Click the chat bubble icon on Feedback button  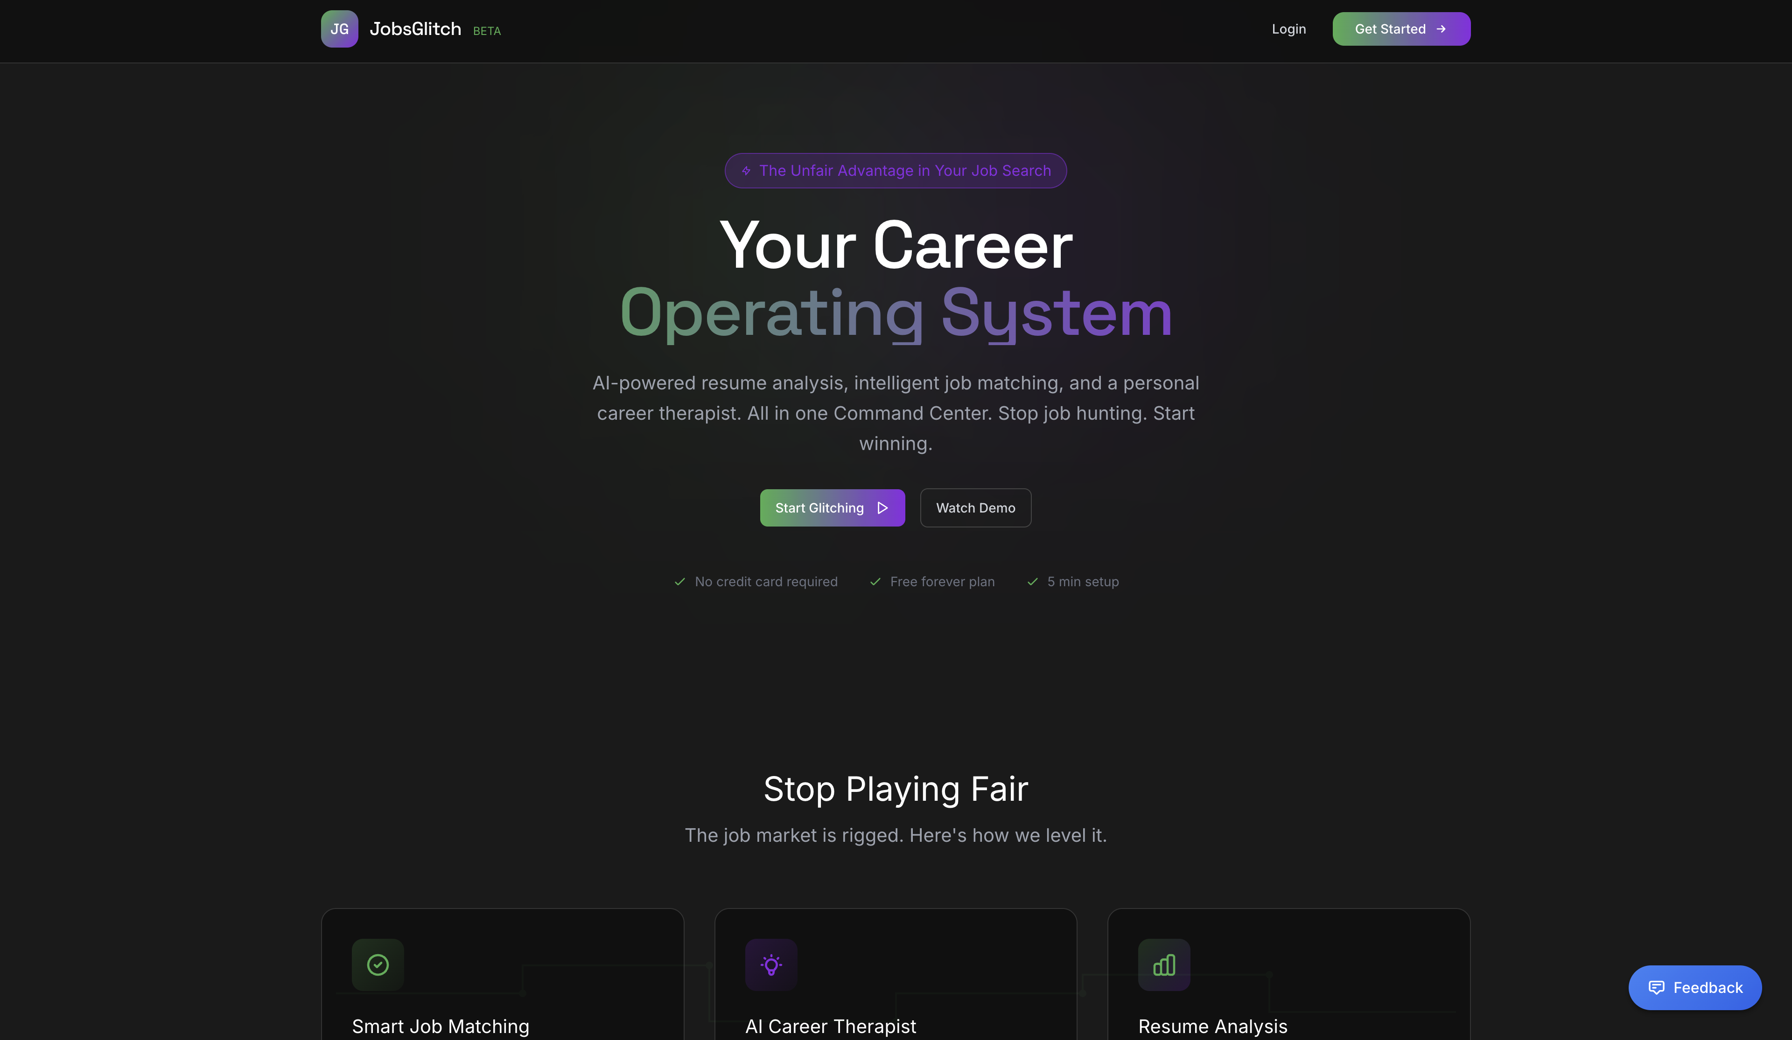1657,987
